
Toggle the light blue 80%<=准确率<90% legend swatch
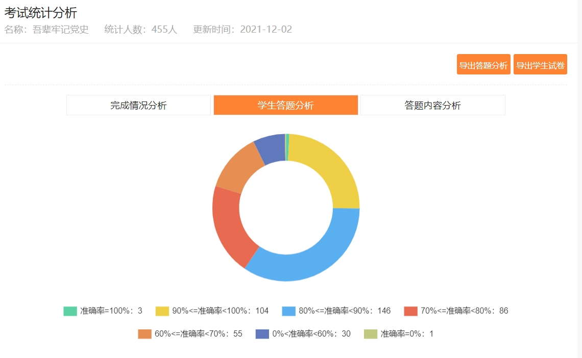point(289,311)
